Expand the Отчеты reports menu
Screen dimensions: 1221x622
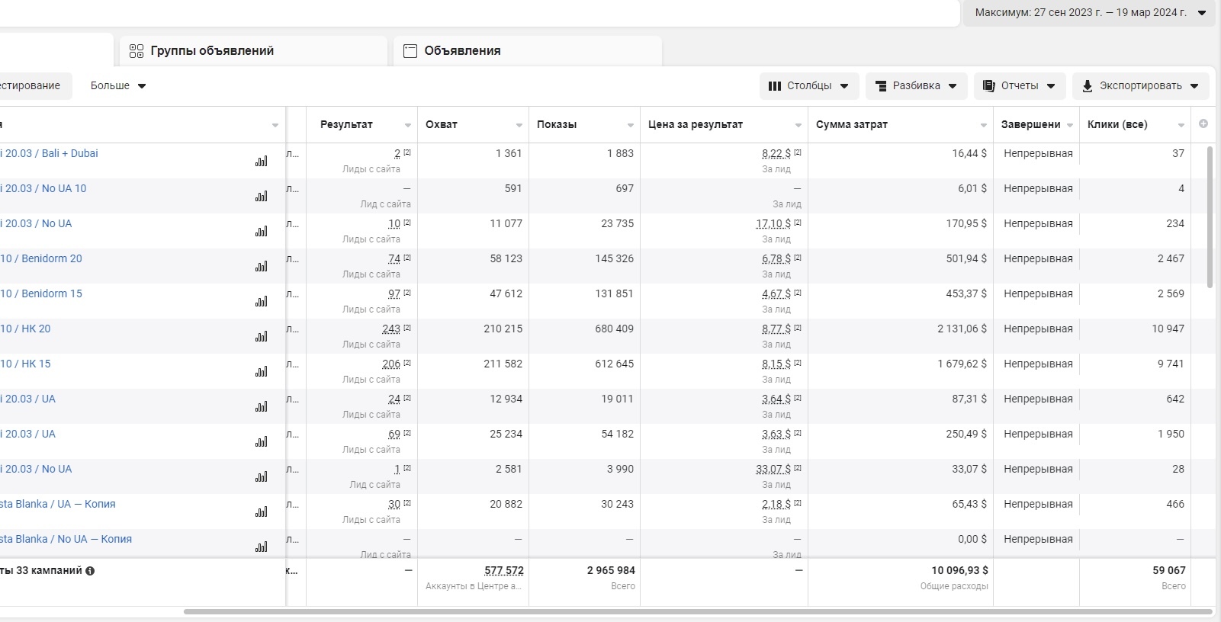coord(1020,86)
